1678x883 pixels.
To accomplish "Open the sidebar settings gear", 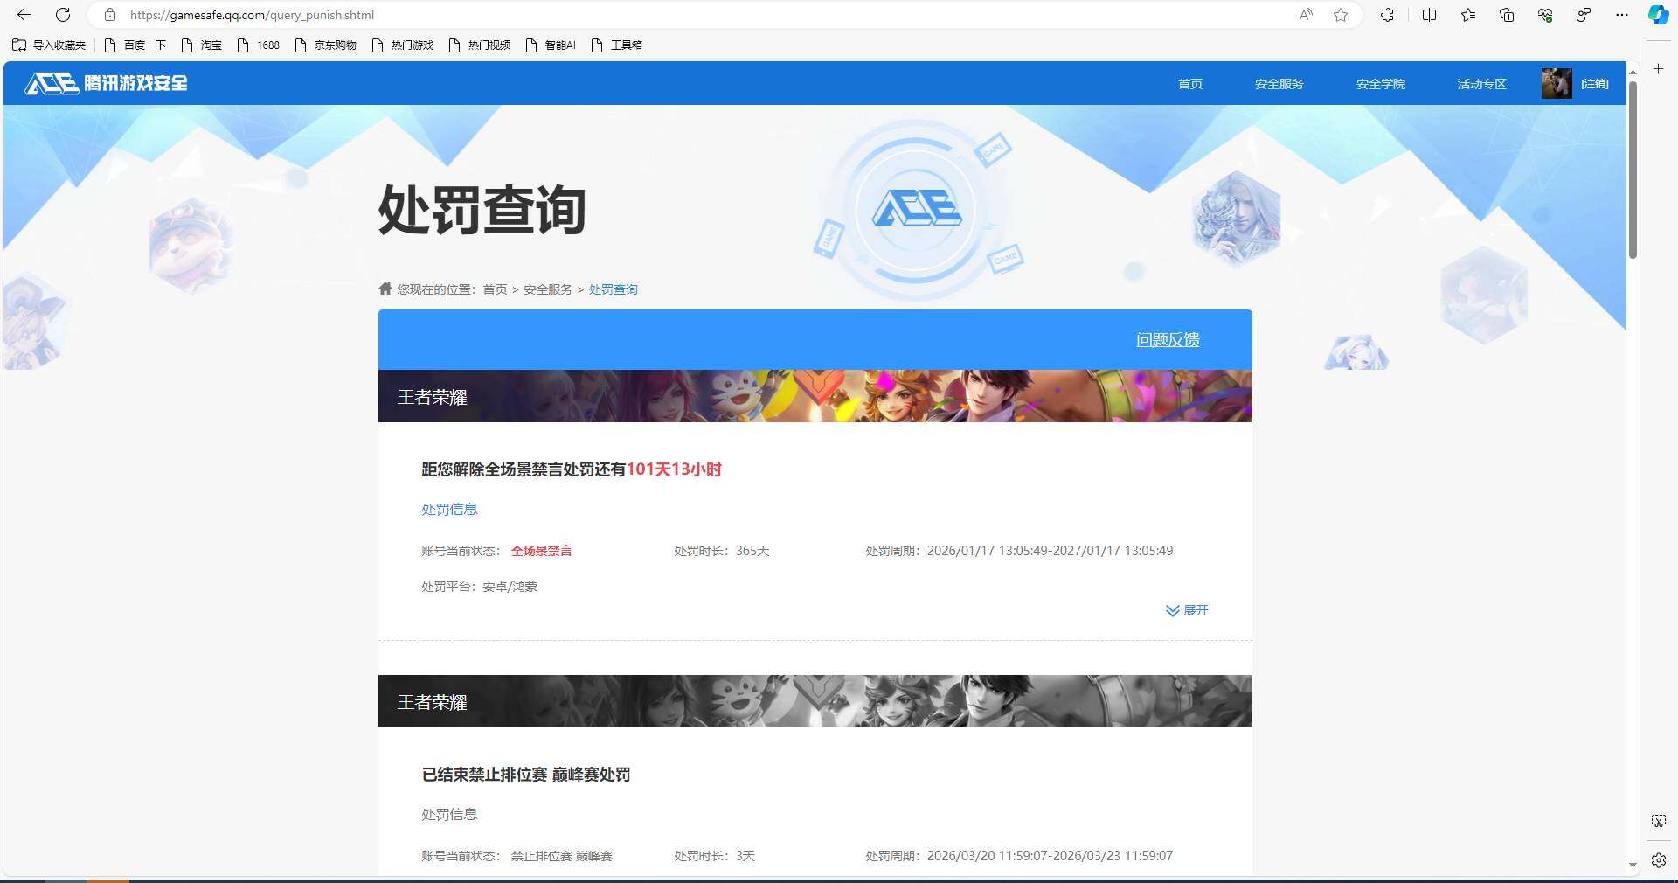I will pyautogui.click(x=1658, y=860).
